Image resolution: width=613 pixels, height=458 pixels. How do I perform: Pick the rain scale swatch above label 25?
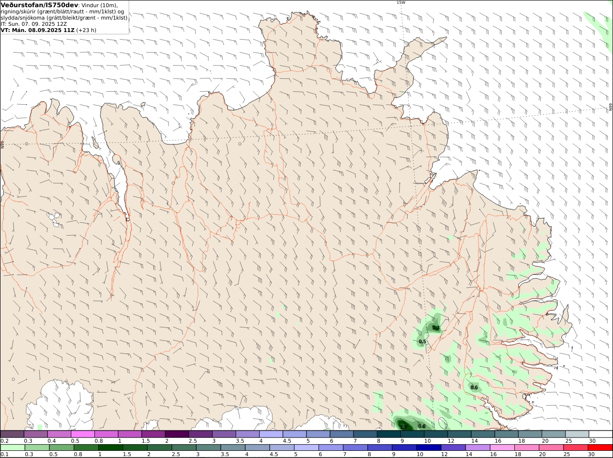(576, 447)
